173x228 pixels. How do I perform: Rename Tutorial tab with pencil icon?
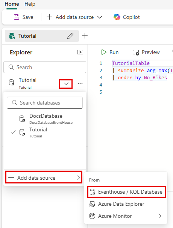pyautogui.click(x=70, y=36)
